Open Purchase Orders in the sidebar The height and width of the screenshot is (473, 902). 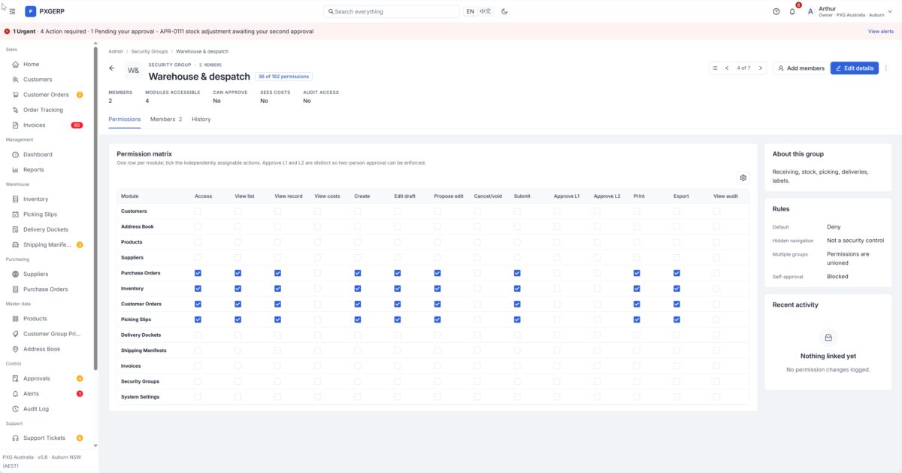pos(47,289)
